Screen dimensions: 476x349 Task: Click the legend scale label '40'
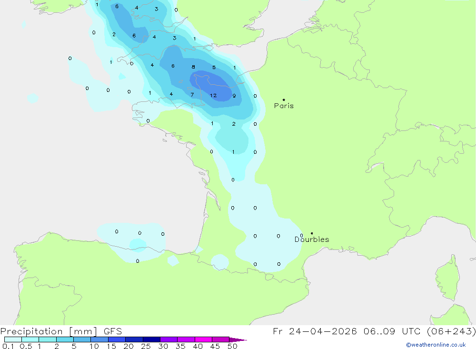pos(198,346)
